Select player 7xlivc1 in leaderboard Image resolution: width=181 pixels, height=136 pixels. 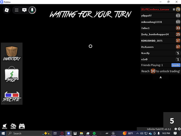click(160, 28)
